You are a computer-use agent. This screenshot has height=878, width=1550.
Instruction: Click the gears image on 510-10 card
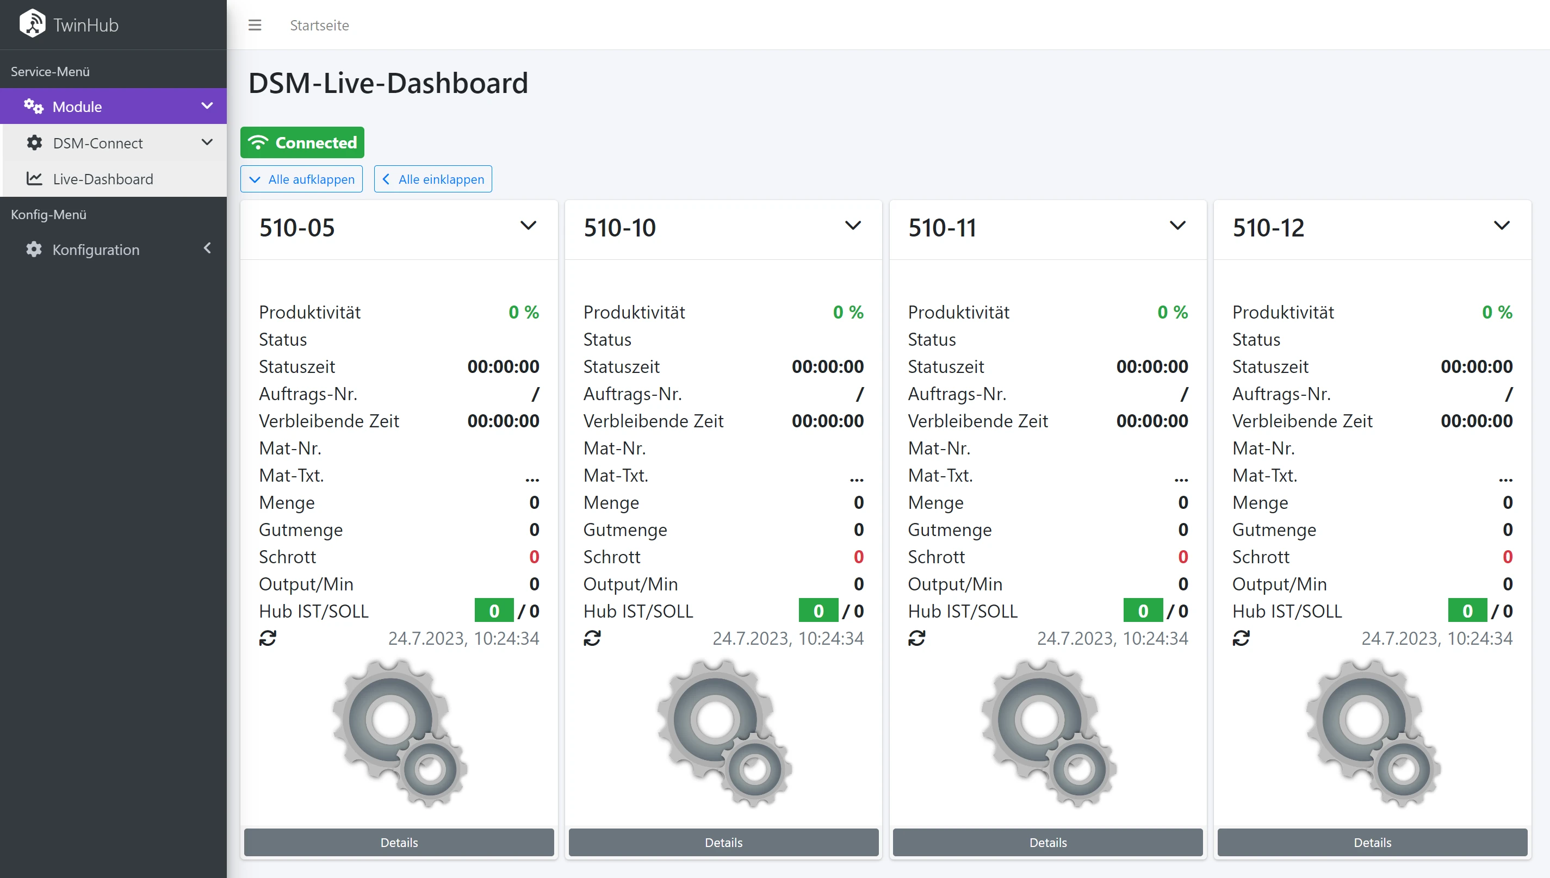[x=724, y=733]
